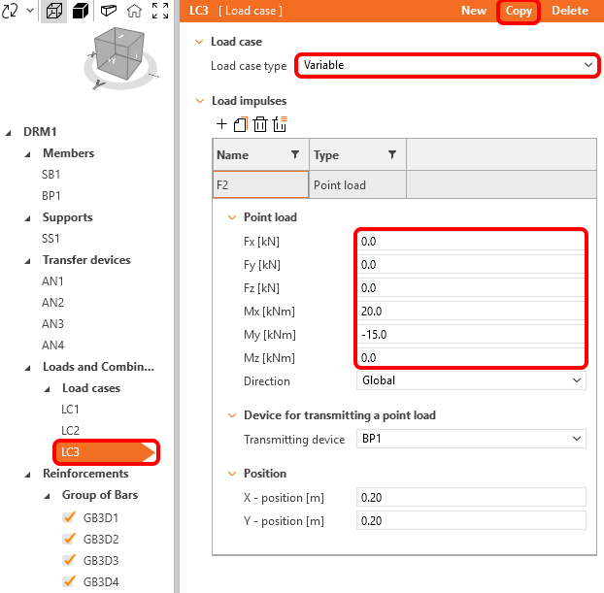
Task: Select the solid black cube view icon
Action: coord(82,12)
